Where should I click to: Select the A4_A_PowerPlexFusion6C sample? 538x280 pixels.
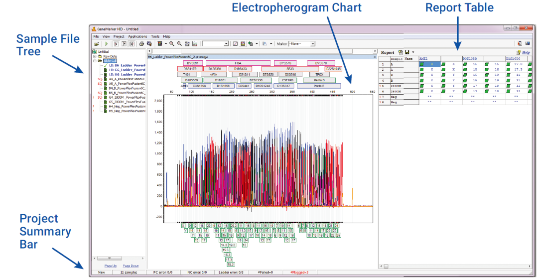click(x=127, y=79)
